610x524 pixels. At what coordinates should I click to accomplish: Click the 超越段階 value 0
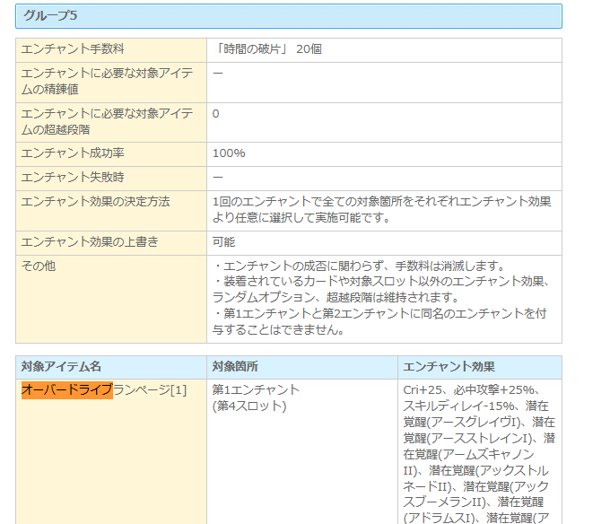click(x=216, y=114)
